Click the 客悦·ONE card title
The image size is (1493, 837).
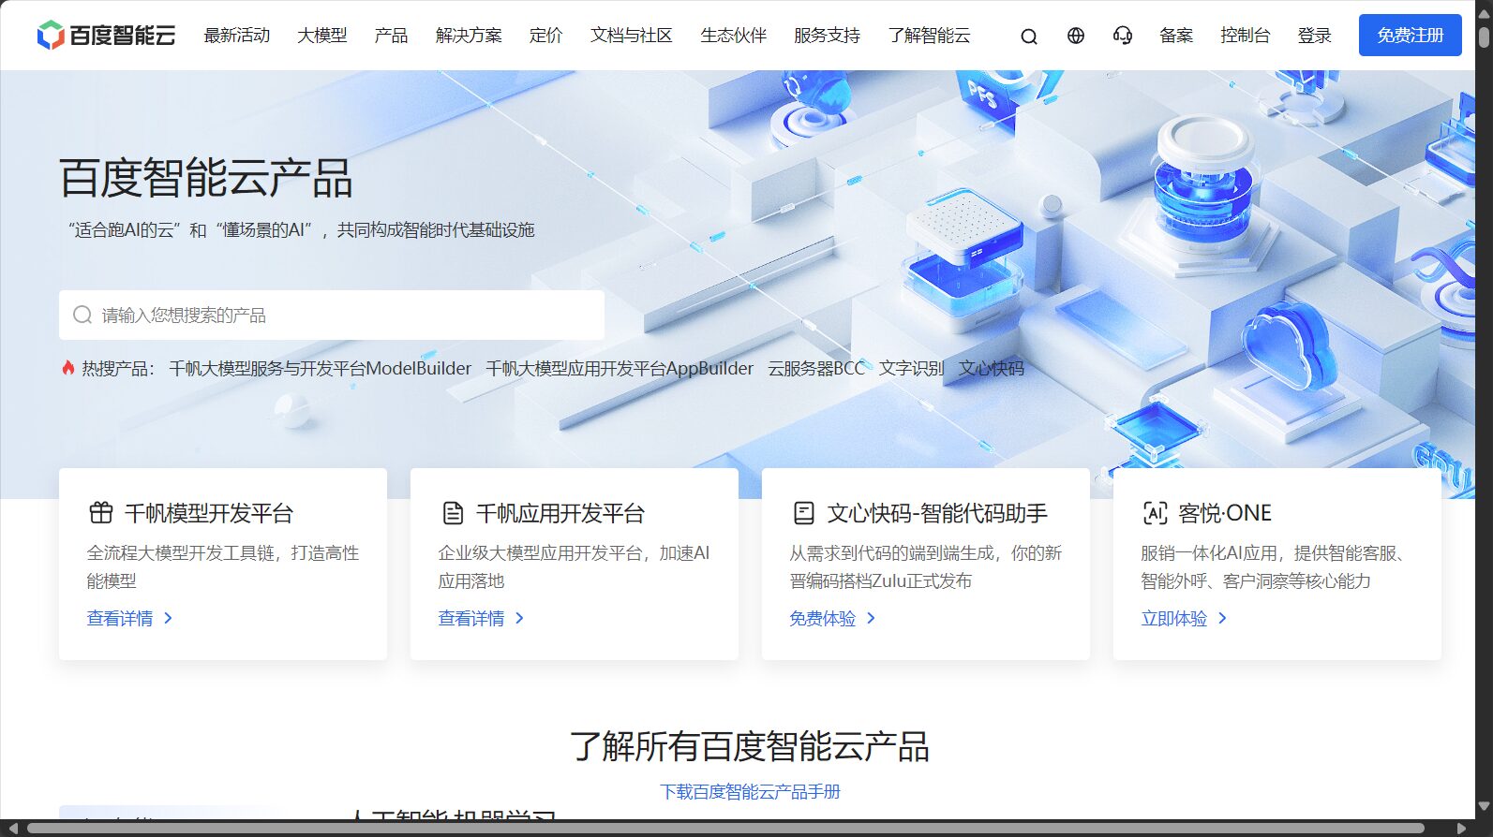[x=1225, y=513]
